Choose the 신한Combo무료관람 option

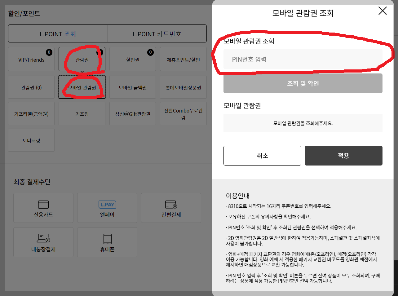click(x=183, y=114)
